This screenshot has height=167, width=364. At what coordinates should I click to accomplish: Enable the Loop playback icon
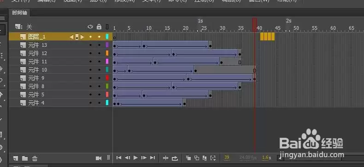(x=175, y=158)
